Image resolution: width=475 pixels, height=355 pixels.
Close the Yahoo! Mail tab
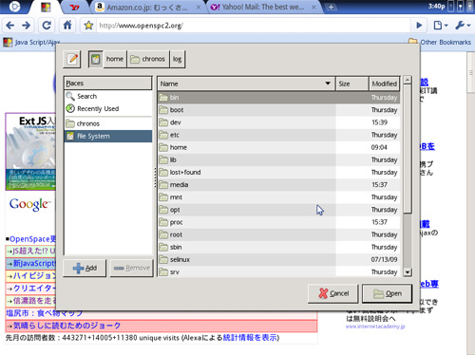313,7
